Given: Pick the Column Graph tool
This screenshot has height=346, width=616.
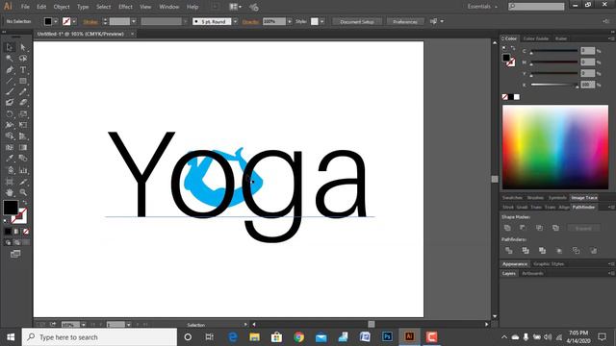Looking at the screenshot, I should click(x=23, y=170).
